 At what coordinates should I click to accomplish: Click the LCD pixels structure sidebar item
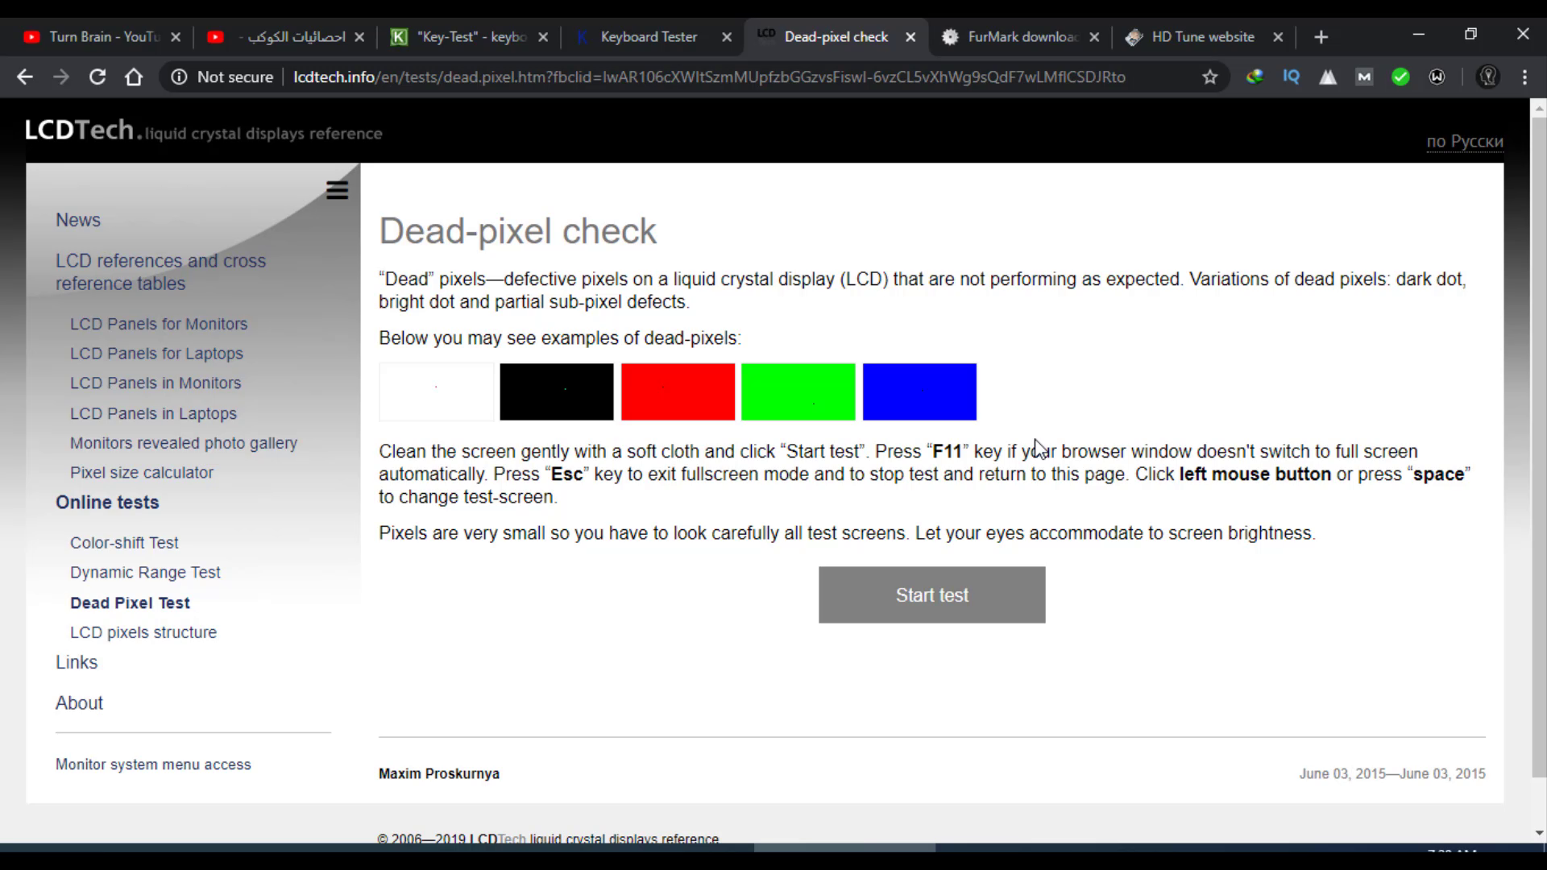pyautogui.click(x=143, y=632)
